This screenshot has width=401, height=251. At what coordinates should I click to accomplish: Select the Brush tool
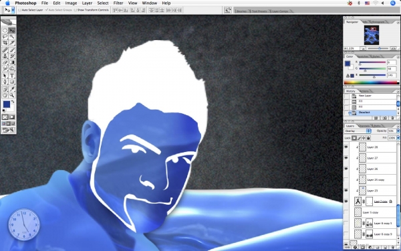[12, 50]
